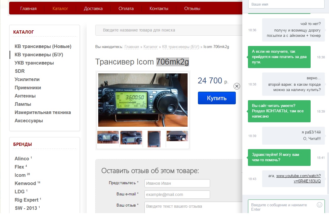Click the Ваш e-mail input field
This screenshot has height=216, width=329.
177,194
